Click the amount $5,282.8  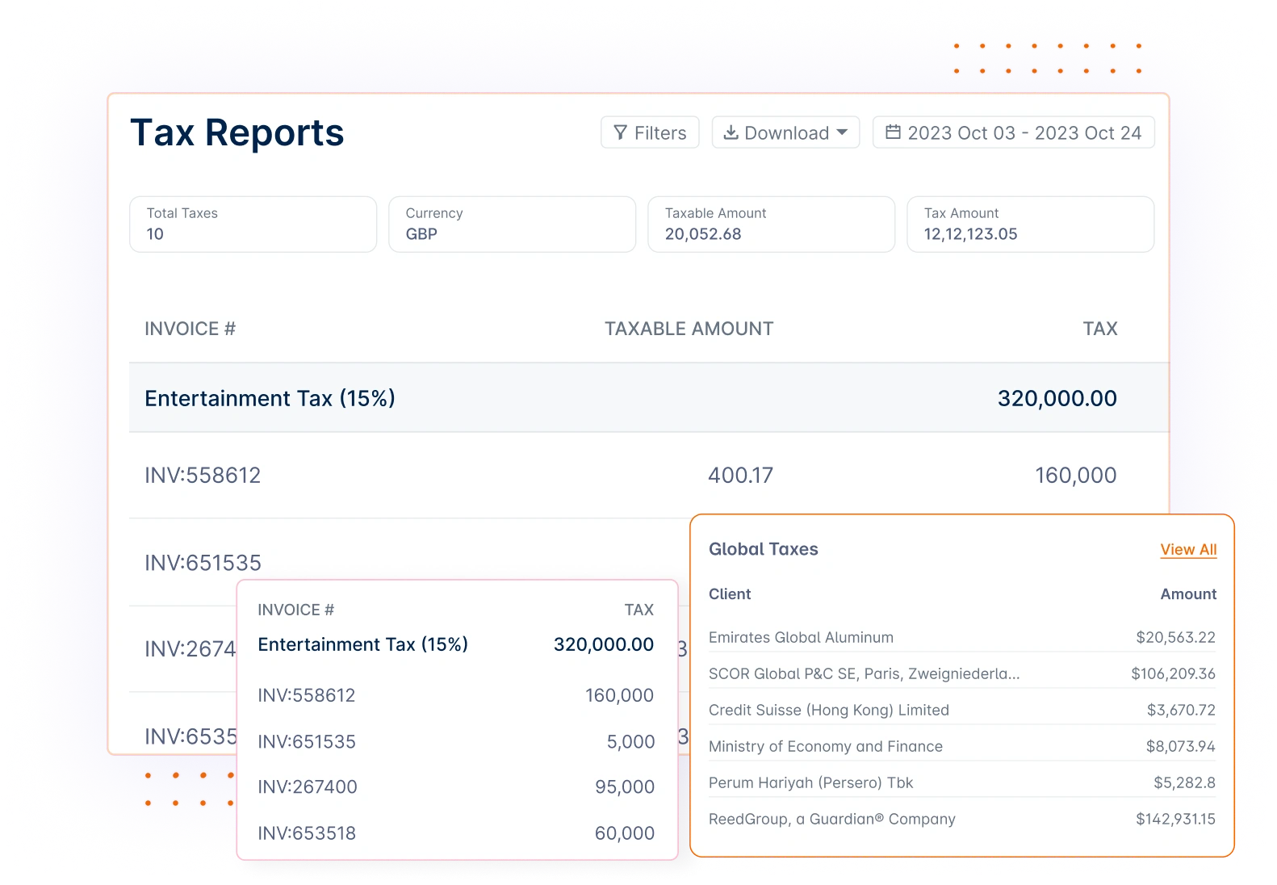click(x=1184, y=782)
